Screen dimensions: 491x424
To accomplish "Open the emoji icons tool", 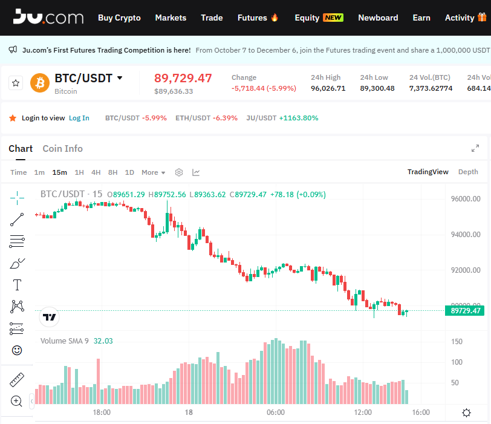I will click(x=17, y=350).
